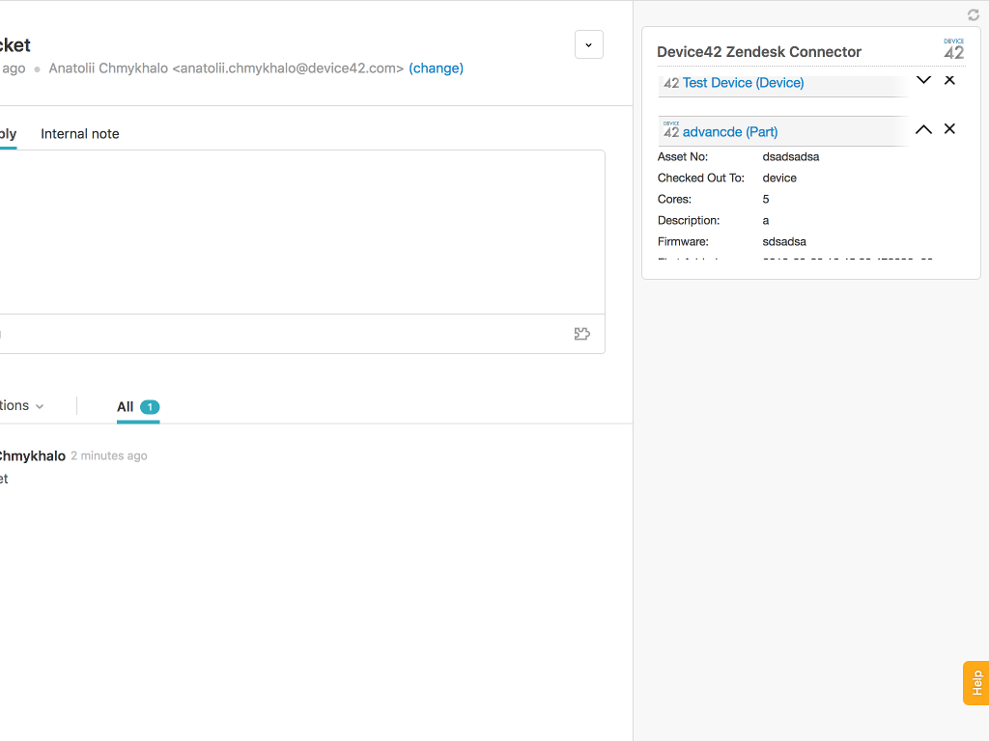Remove the Test Device entry with X
The width and height of the screenshot is (989, 741).
coord(949,80)
